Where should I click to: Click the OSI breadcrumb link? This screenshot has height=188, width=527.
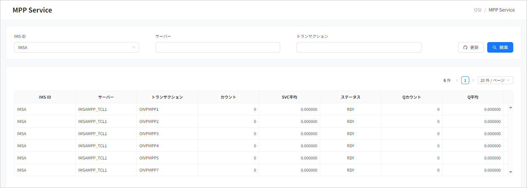477,10
